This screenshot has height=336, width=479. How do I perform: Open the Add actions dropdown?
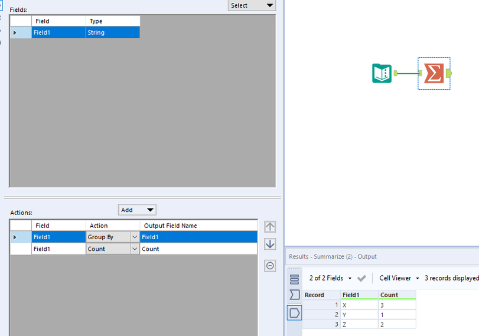click(x=137, y=210)
